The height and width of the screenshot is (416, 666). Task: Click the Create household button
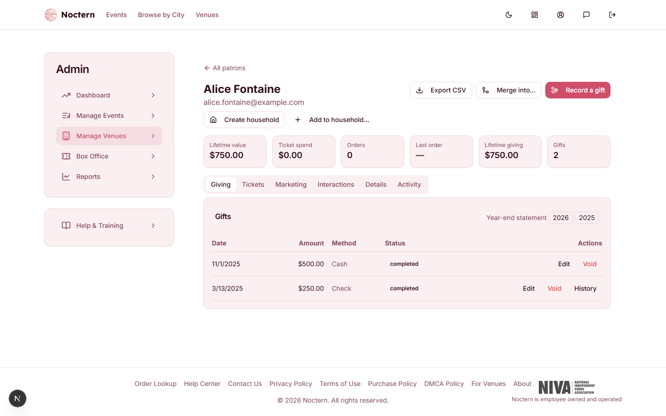(244, 120)
